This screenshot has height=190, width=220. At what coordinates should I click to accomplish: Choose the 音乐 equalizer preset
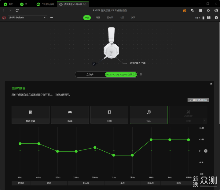click(149, 115)
